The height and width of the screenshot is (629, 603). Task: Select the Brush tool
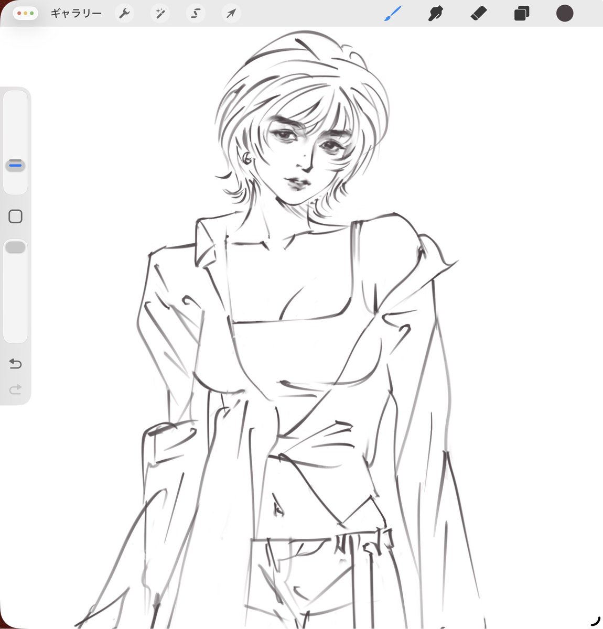pyautogui.click(x=392, y=14)
